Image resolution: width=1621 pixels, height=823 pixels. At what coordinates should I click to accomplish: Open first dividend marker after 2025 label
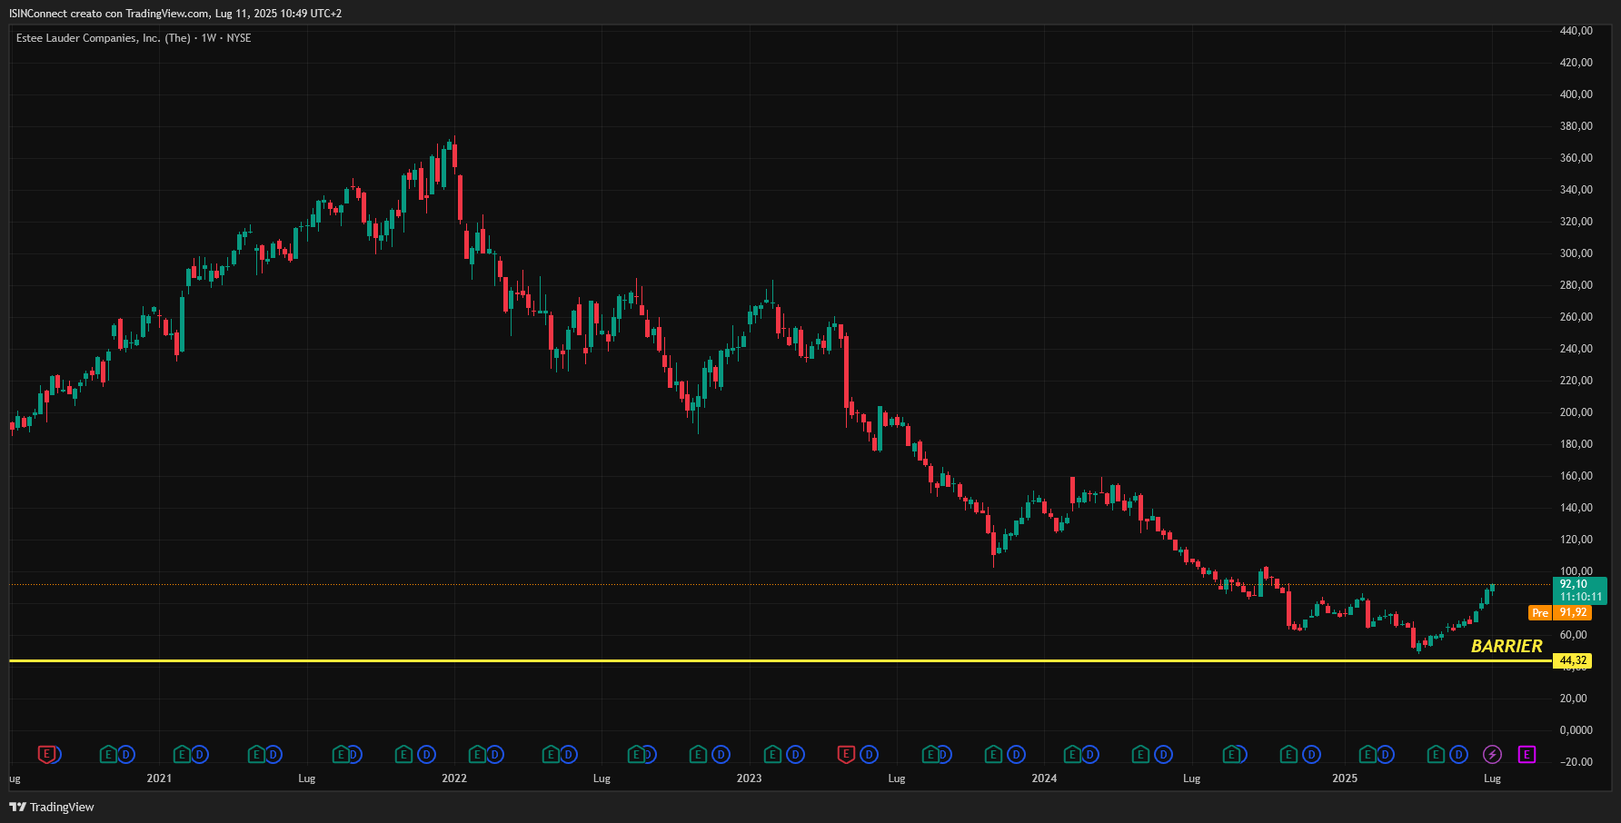coord(1385,754)
